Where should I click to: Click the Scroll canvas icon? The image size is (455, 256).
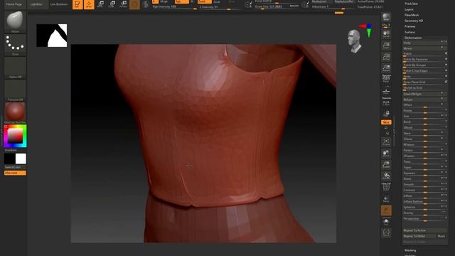[386, 34]
